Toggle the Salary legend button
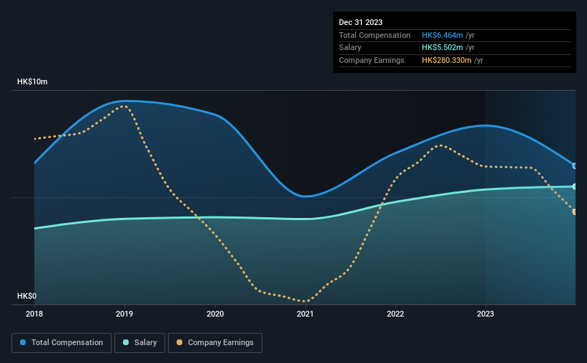Screen dimensions: 587x363 click(x=139, y=343)
